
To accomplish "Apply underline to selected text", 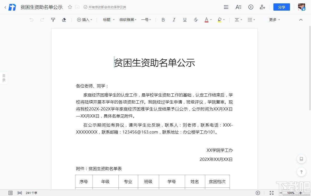I will (185, 19).
